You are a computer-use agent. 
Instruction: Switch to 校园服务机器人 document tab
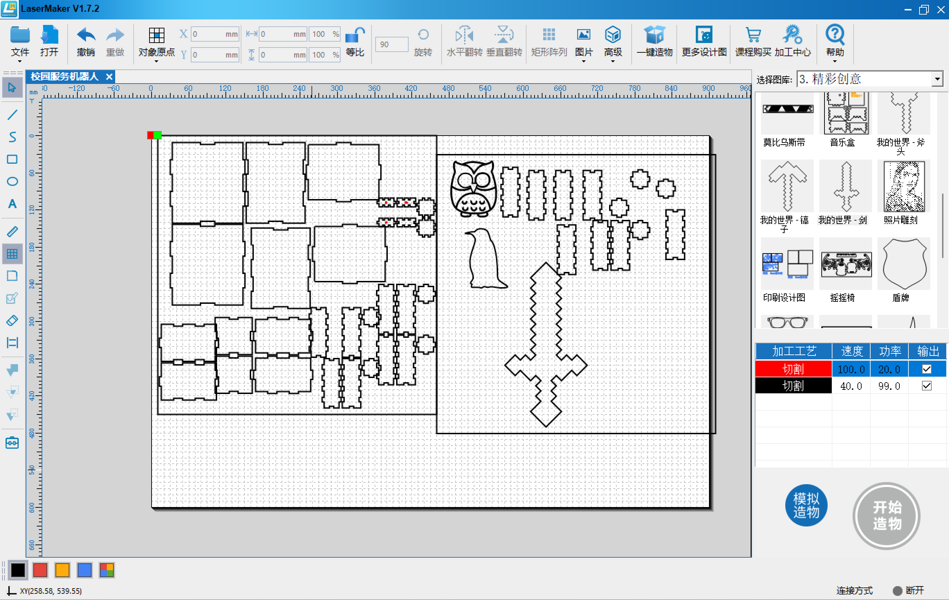pyautogui.click(x=65, y=76)
